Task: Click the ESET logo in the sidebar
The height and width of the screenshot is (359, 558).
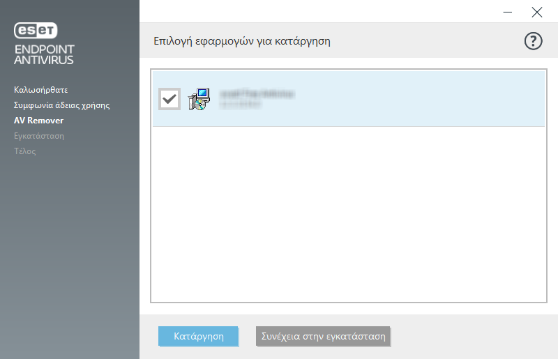Action: [36, 31]
